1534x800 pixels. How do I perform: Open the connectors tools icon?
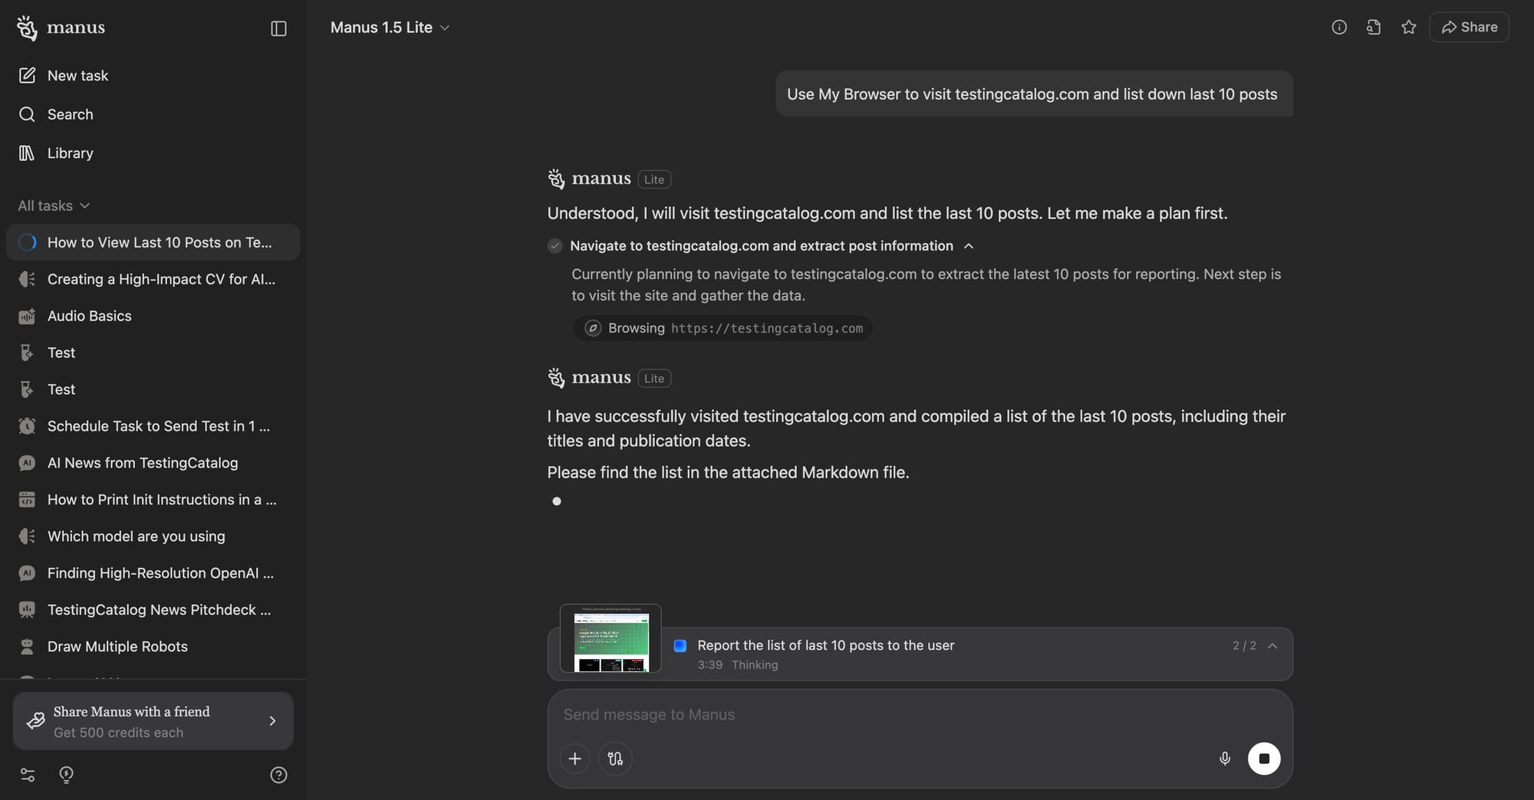coord(615,759)
